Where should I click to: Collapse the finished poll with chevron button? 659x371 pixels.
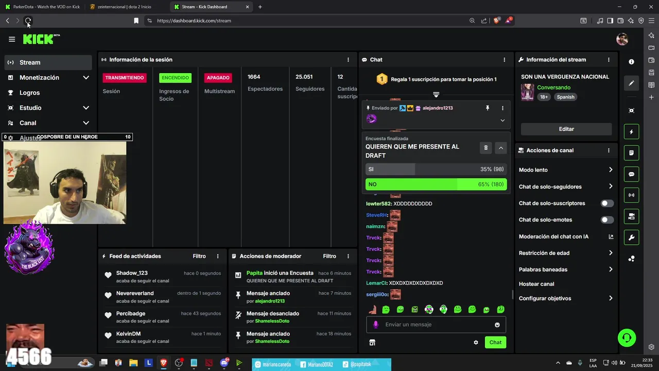pos(501,148)
